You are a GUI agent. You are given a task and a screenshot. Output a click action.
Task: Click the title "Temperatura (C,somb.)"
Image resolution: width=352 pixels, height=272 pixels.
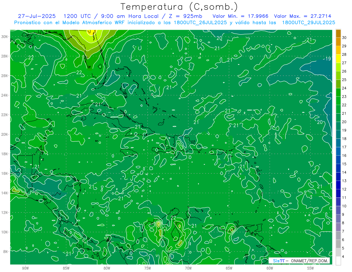179,6
